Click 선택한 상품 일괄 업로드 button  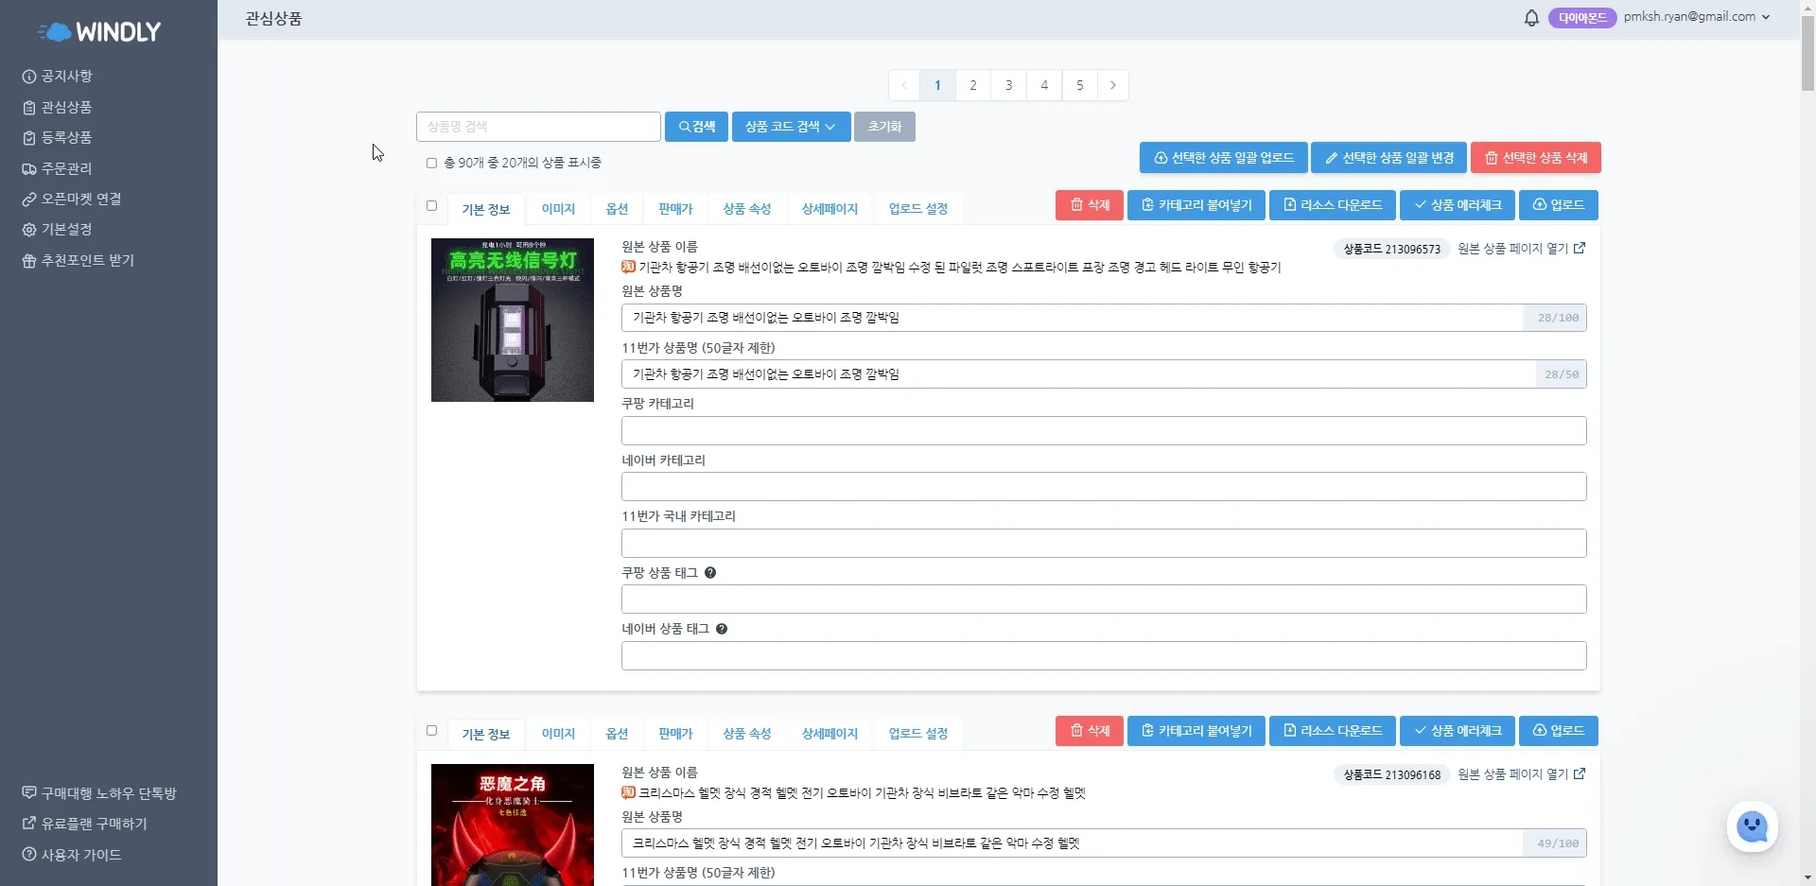(1223, 158)
